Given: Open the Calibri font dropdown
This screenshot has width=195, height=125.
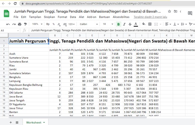Looking at the screenshot, I should click(x=89, y=24).
